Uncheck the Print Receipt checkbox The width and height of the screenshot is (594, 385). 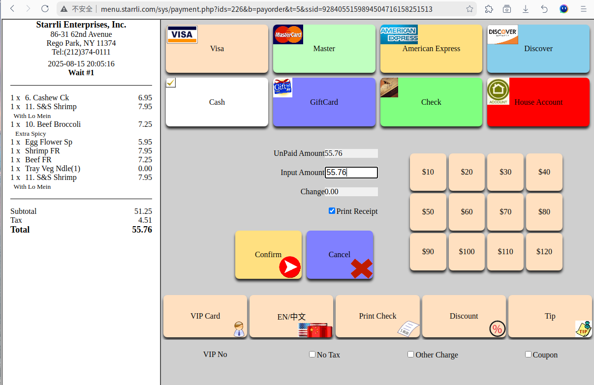point(332,211)
